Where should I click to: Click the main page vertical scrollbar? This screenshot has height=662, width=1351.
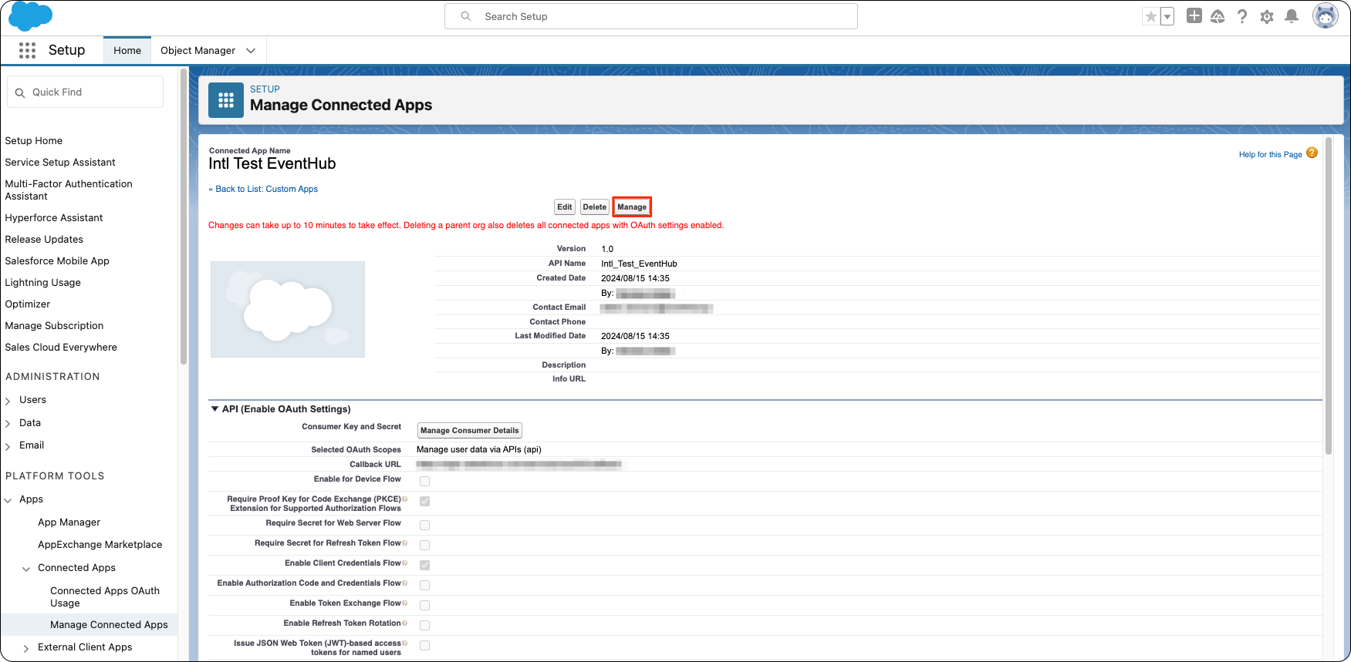tap(1328, 297)
